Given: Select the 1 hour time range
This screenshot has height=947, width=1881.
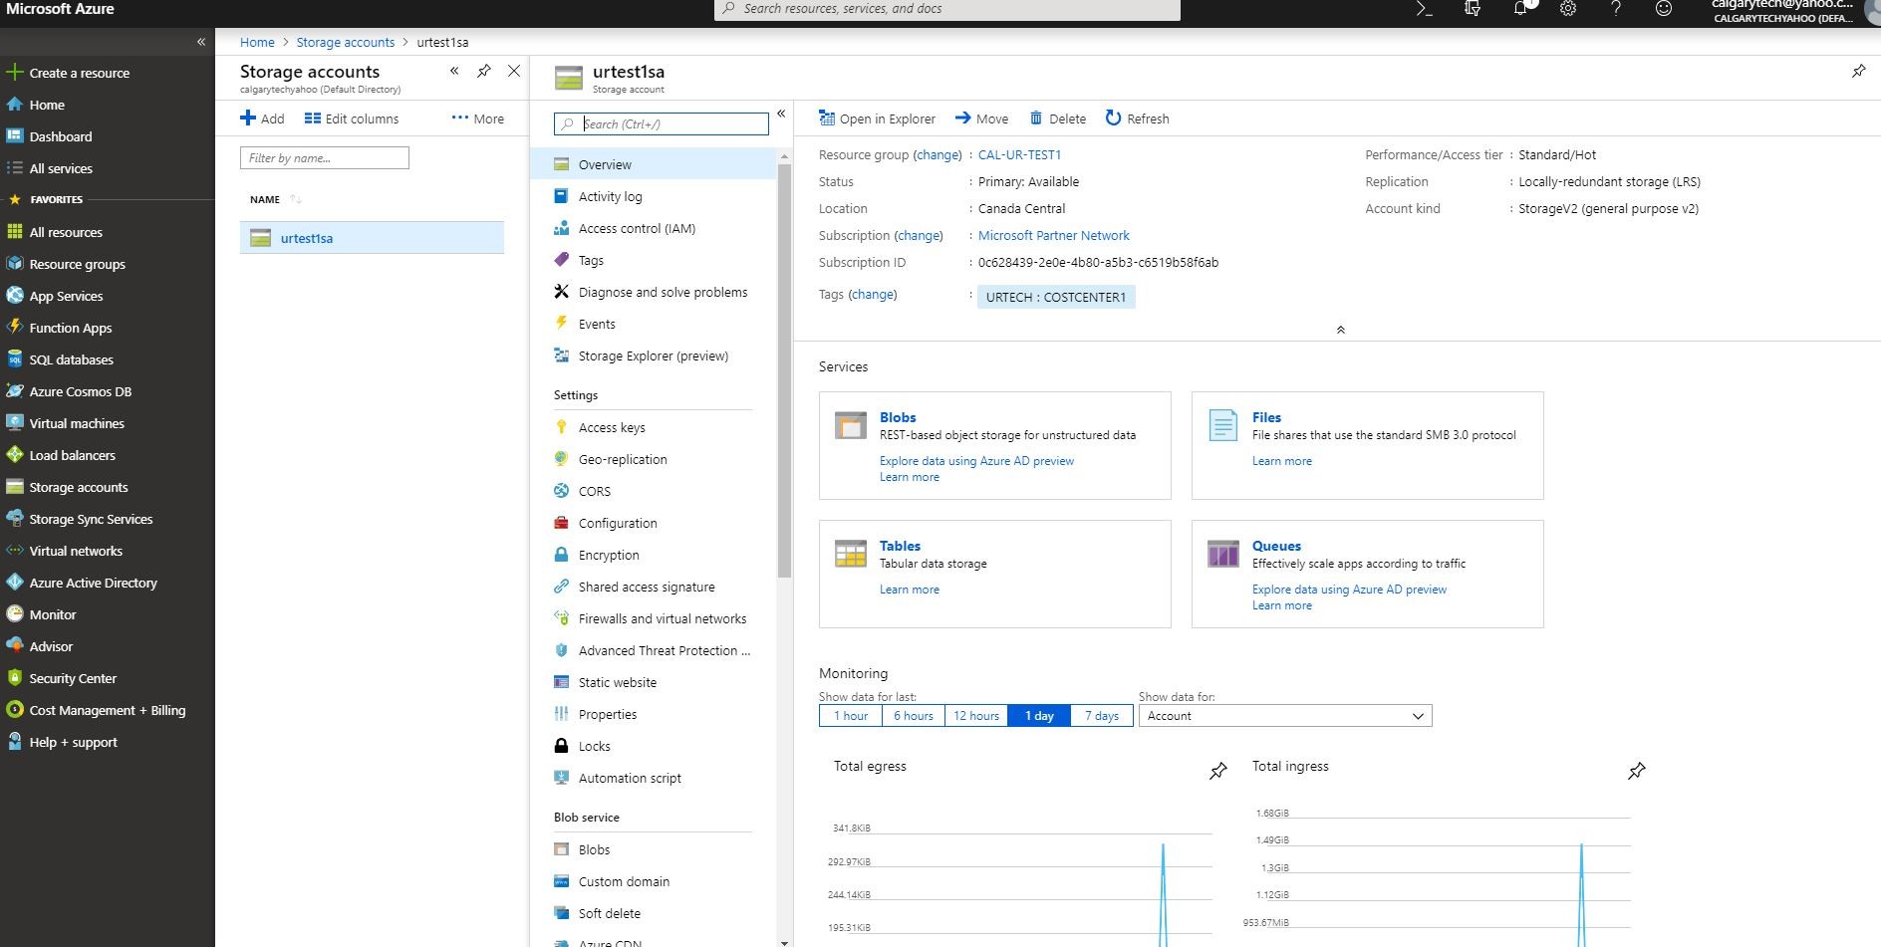Looking at the screenshot, I should (851, 716).
